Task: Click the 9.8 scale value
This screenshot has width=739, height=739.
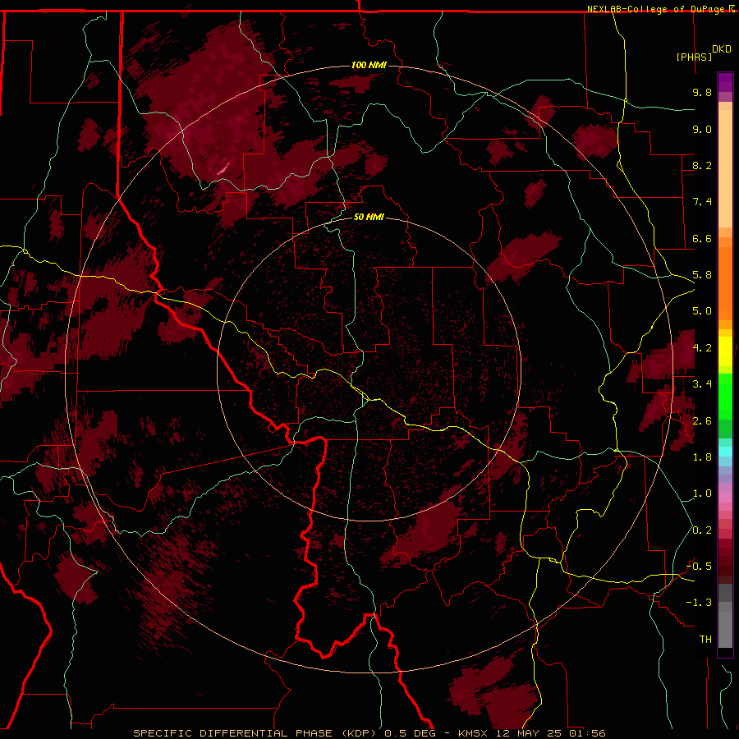Action: pos(702,92)
